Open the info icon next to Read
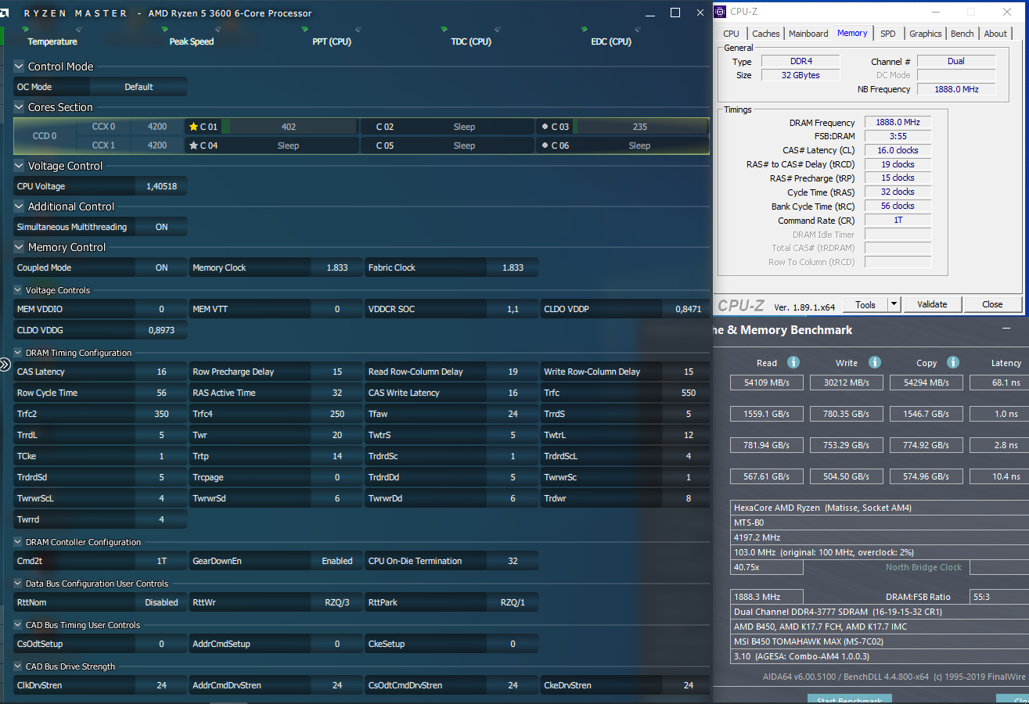This screenshot has width=1029, height=704. 793,362
